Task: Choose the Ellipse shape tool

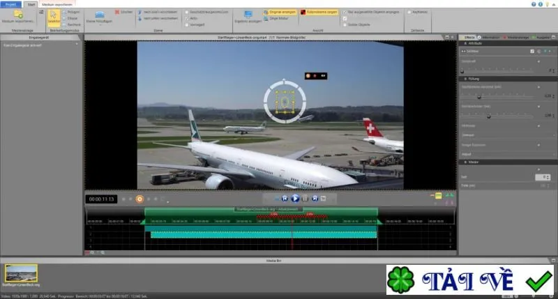Action: pyautogui.click(x=70, y=19)
